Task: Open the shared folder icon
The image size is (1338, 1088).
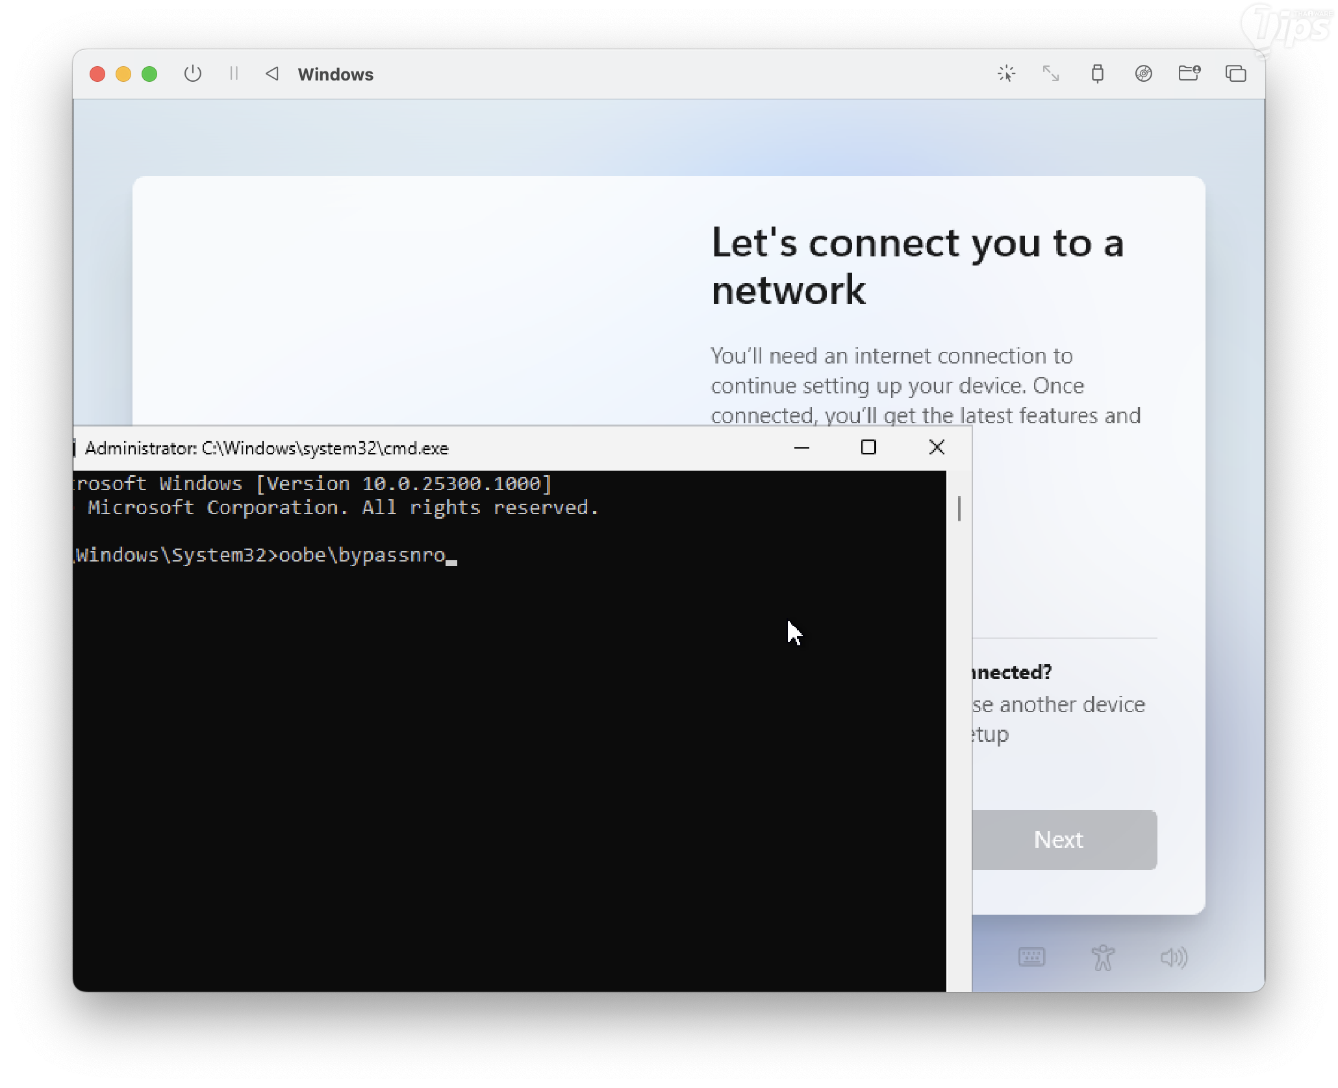Action: pyautogui.click(x=1189, y=73)
